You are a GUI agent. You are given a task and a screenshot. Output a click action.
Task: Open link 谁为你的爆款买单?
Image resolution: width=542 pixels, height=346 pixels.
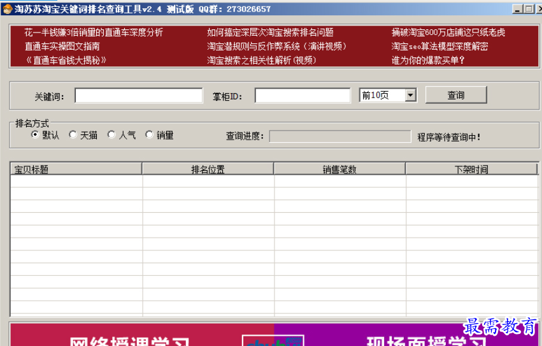point(428,60)
